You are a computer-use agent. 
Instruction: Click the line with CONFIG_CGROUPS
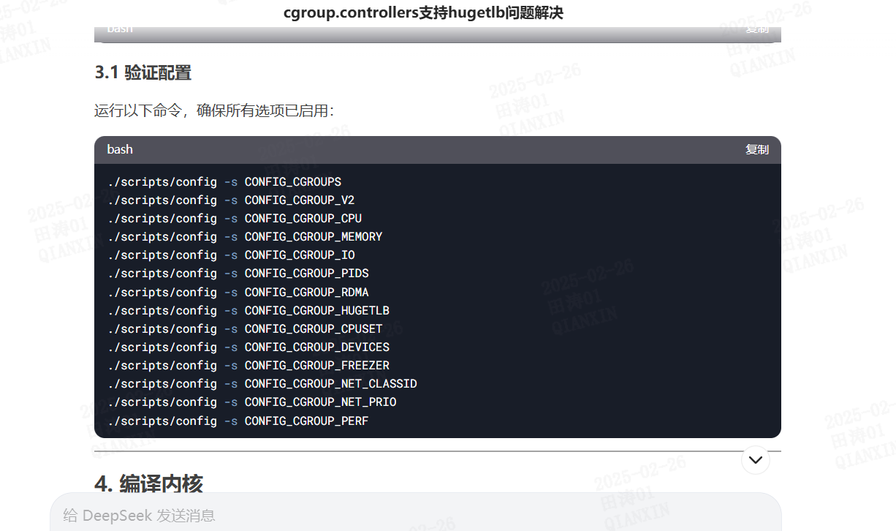click(224, 181)
